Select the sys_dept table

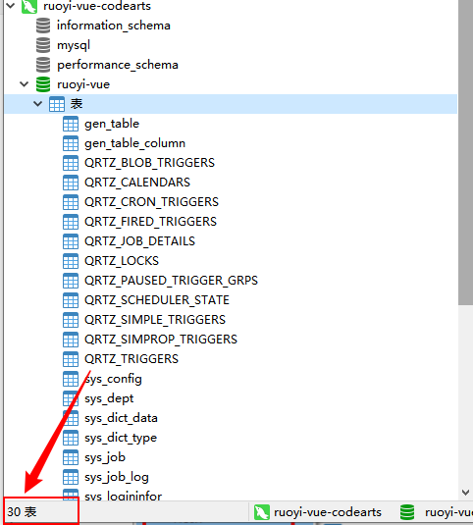(109, 398)
